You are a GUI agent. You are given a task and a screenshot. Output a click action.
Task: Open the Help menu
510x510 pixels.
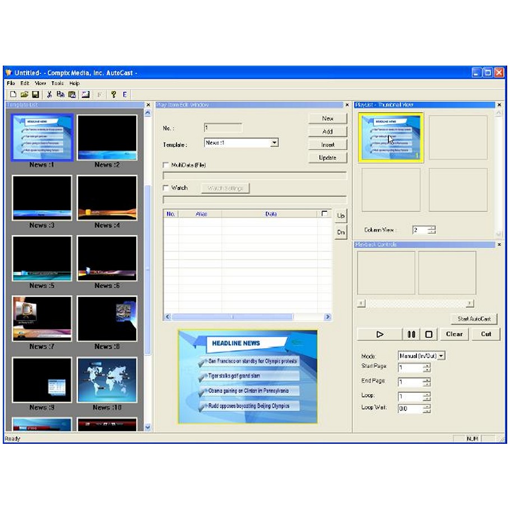[x=75, y=84]
